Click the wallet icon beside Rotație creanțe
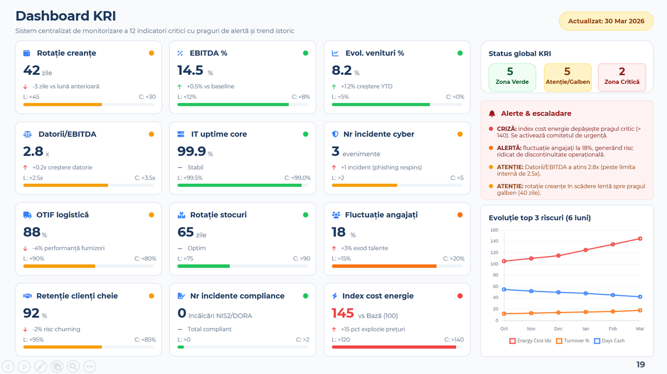 [27, 53]
